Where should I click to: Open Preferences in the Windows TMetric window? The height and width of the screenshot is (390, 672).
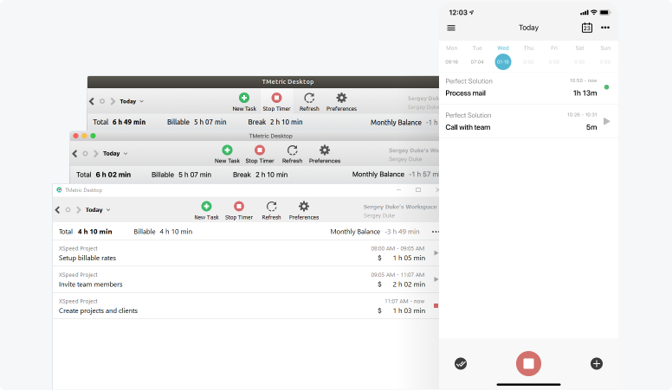pyautogui.click(x=303, y=211)
